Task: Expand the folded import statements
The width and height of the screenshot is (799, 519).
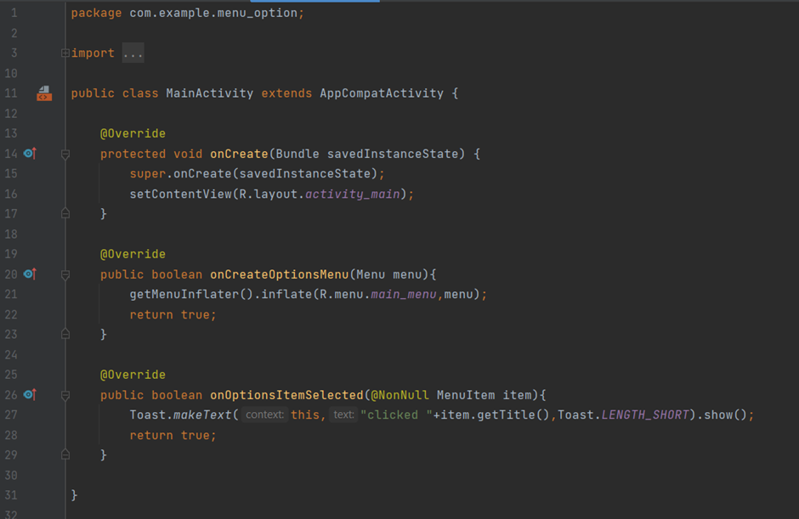Action: pos(65,54)
